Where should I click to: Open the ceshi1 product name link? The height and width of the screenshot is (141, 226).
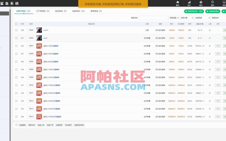click(x=46, y=30)
